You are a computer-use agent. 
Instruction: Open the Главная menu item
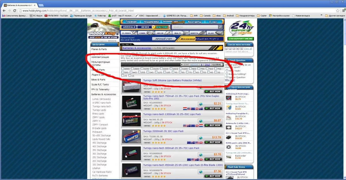point(131,22)
